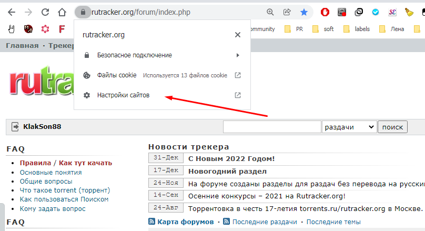Open the Файлы cookie entry
Image resolution: width=425 pixels, height=231 pixels.
tap(162, 75)
